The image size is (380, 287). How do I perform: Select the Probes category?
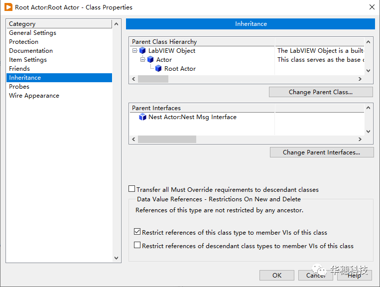tap(19, 87)
